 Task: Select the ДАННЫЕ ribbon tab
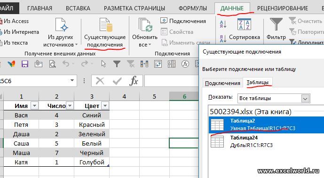coord(232,8)
